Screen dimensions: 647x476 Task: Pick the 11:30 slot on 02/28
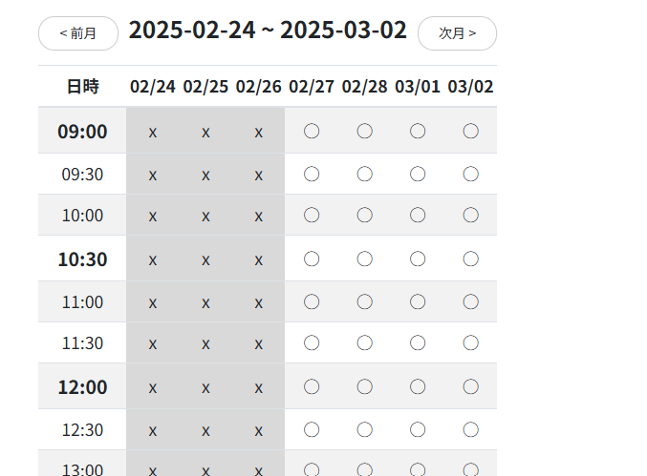click(364, 342)
